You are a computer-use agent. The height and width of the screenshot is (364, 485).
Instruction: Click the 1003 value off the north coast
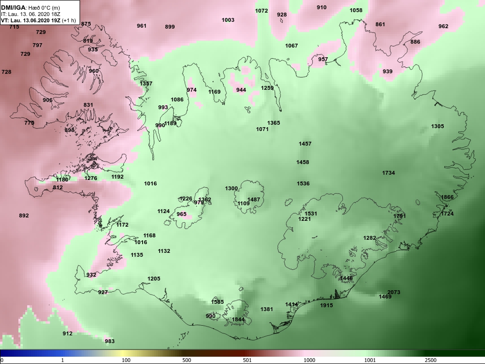point(228,20)
